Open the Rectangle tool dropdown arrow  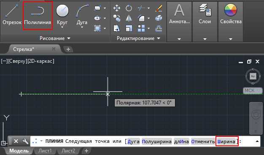[x=105, y=8]
